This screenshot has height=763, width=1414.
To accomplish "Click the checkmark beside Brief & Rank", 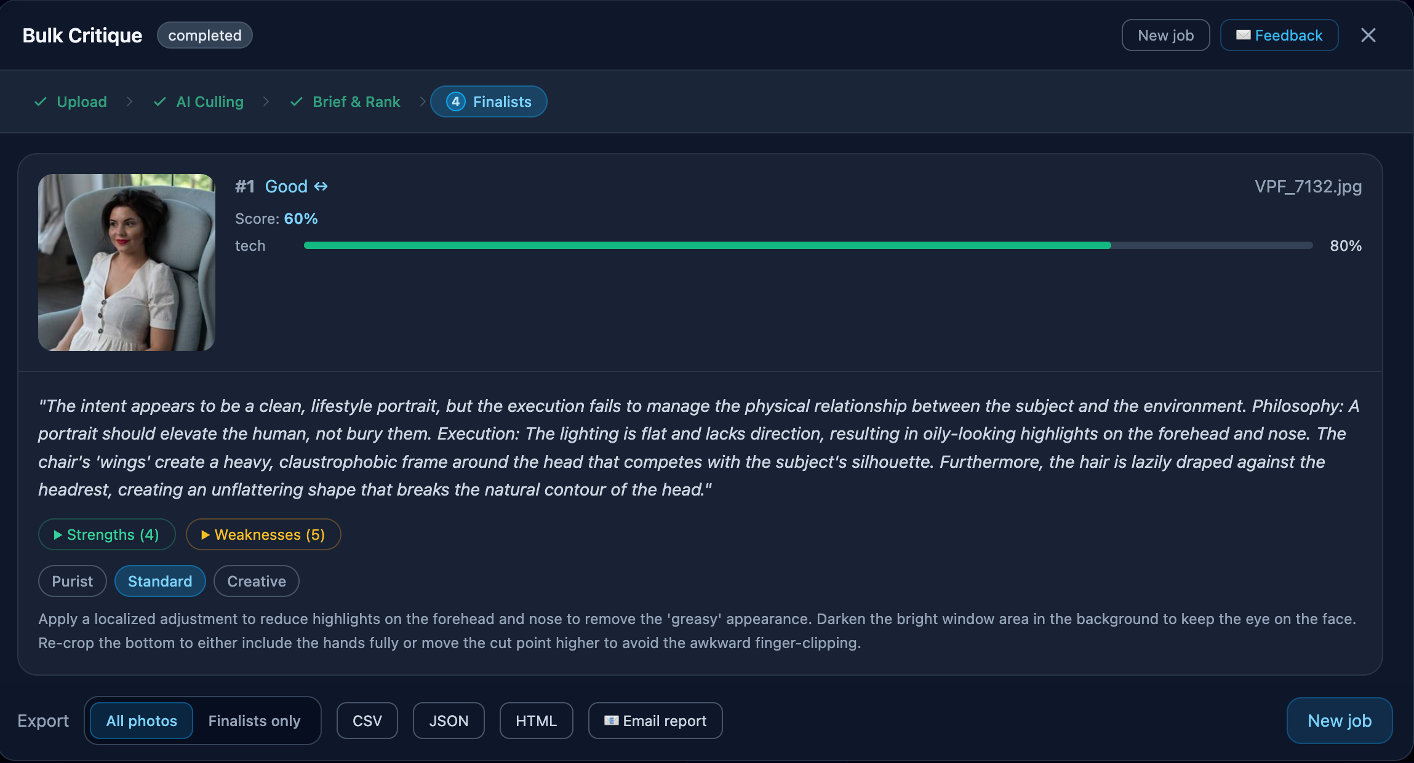I will [296, 101].
